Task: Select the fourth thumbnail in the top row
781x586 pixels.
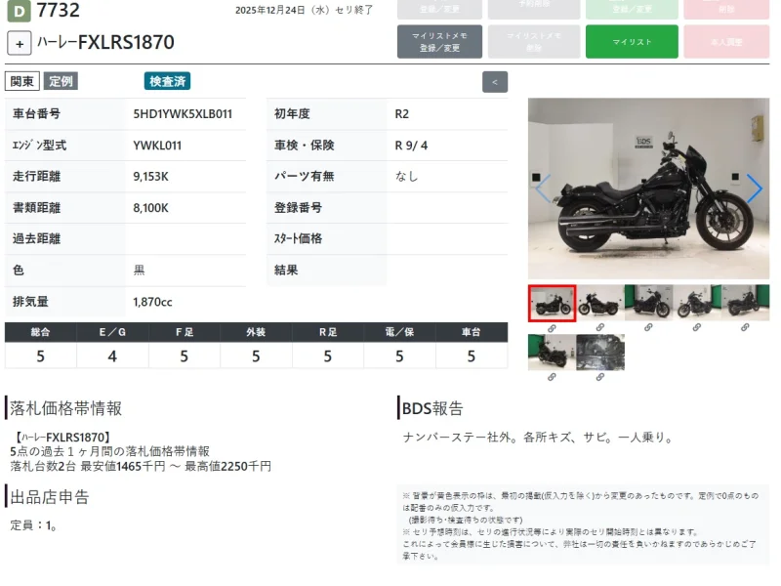Action: (697, 303)
